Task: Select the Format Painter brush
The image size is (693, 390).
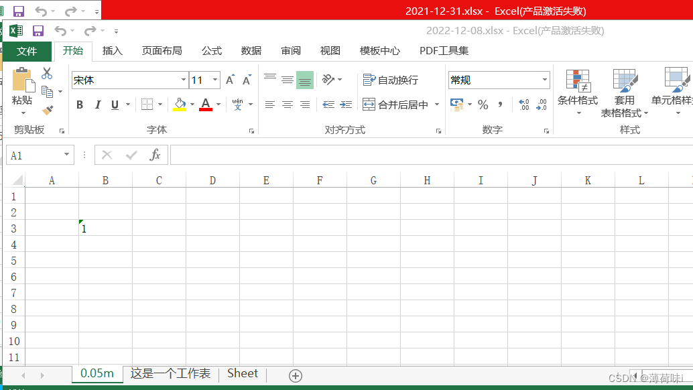Action: pos(48,109)
